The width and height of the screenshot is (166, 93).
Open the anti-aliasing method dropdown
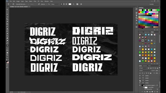(x=55, y=4)
